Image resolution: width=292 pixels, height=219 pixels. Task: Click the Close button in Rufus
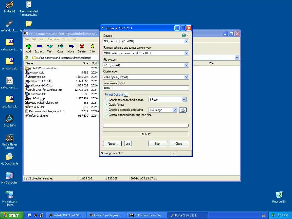[179, 143]
